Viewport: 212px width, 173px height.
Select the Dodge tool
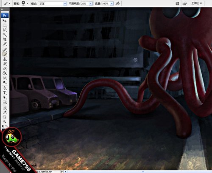[5, 82]
